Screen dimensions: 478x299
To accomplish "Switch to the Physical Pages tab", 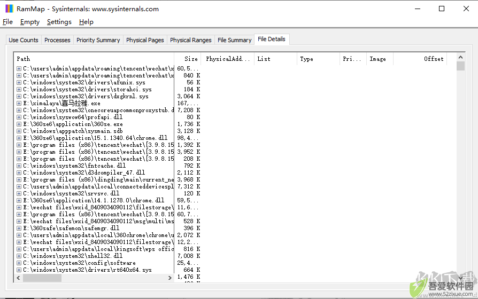I will [x=145, y=40].
